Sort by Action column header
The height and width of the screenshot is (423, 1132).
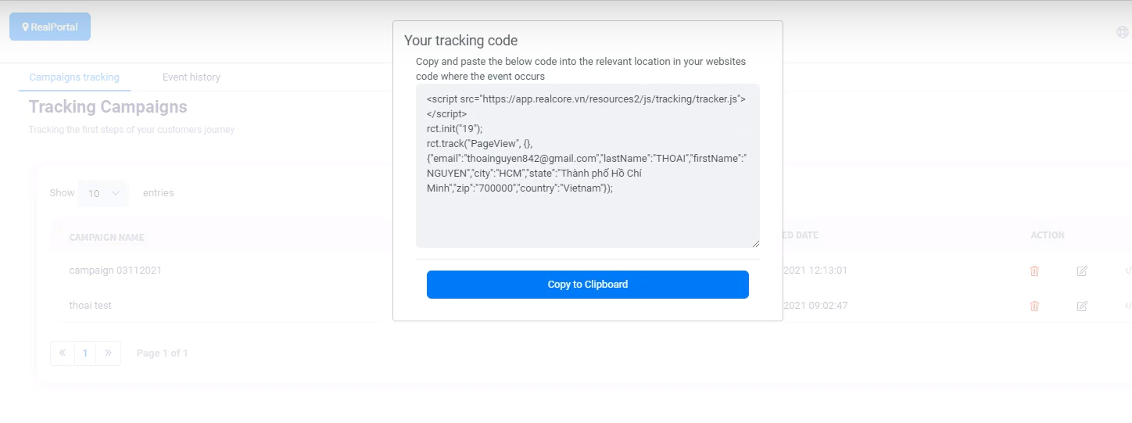click(1048, 235)
